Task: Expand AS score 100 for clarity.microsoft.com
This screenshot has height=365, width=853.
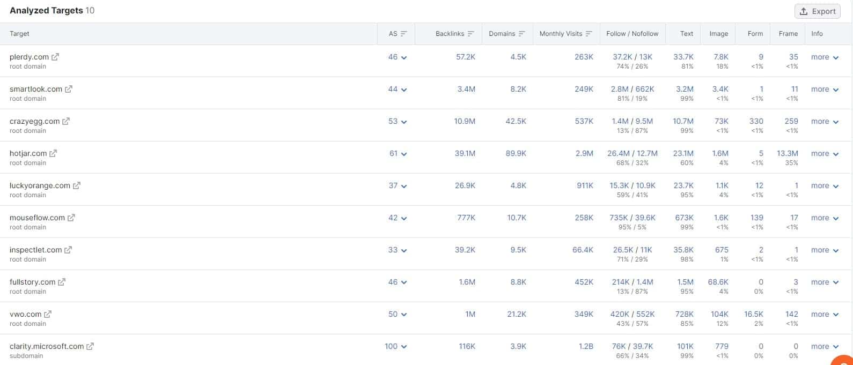Action: point(396,346)
